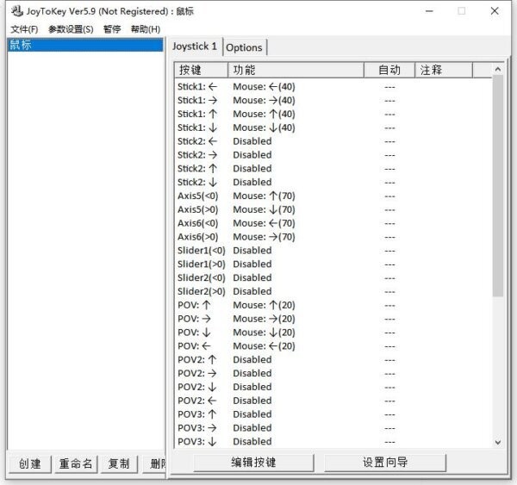
Task: Select the Stick1: ↓ row
Action: click(333, 127)
